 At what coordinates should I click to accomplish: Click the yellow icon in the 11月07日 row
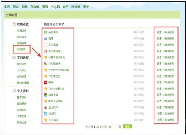point(45,101)
